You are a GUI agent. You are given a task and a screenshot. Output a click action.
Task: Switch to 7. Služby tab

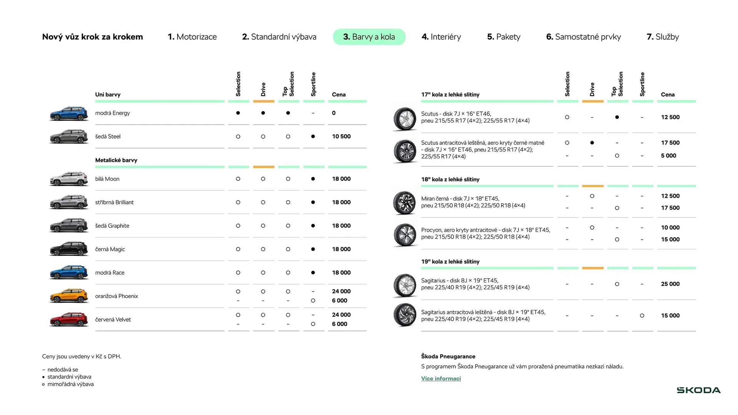663,37
